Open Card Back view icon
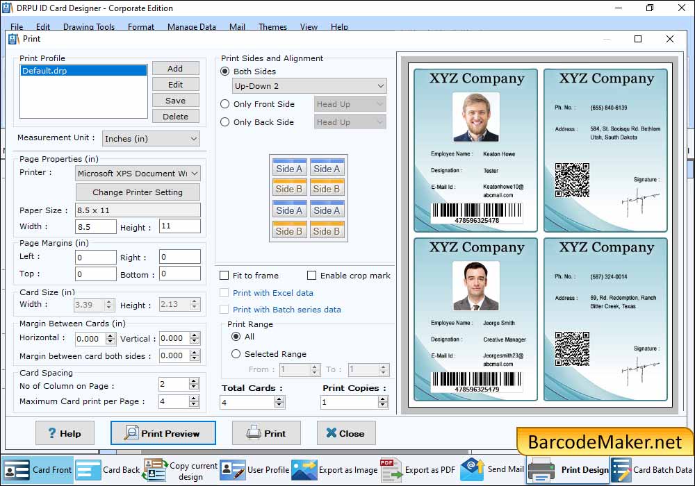The image size is (695, 486). (x=88, y=470)
